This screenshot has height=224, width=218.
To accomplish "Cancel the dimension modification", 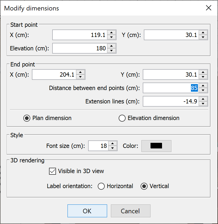I will [x=130, y=211].
